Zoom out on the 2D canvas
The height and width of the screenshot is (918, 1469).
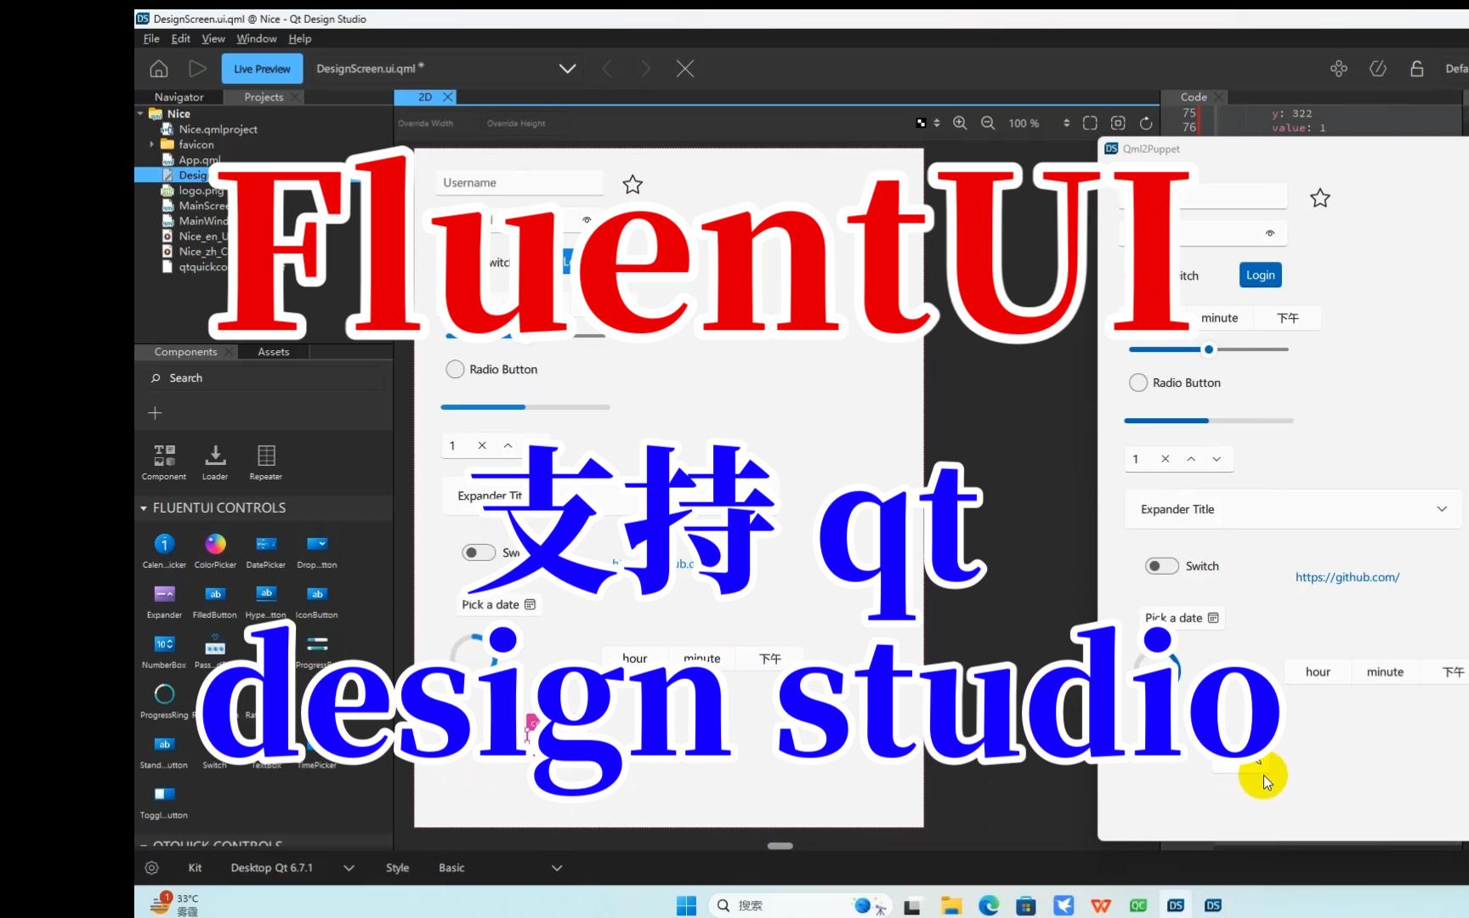988,123
